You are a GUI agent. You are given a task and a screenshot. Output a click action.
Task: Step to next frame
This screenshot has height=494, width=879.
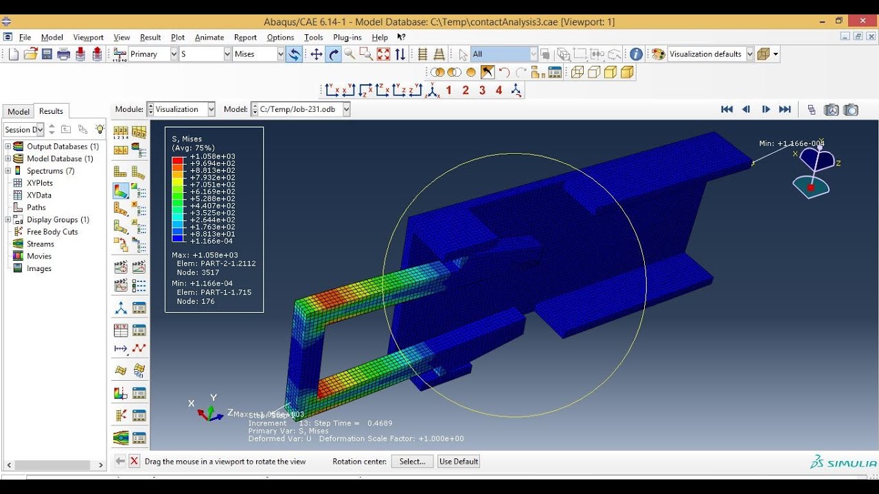pyautogui.click(x=766, y=109)
